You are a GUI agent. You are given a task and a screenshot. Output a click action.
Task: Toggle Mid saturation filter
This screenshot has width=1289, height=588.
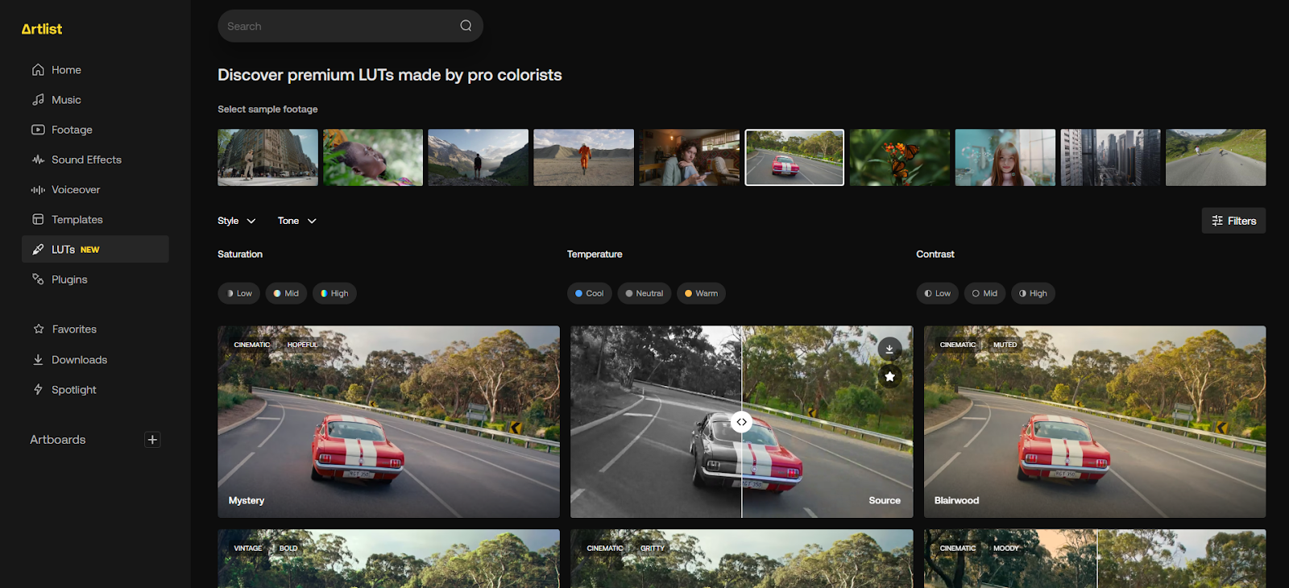[x=286, y=293]
